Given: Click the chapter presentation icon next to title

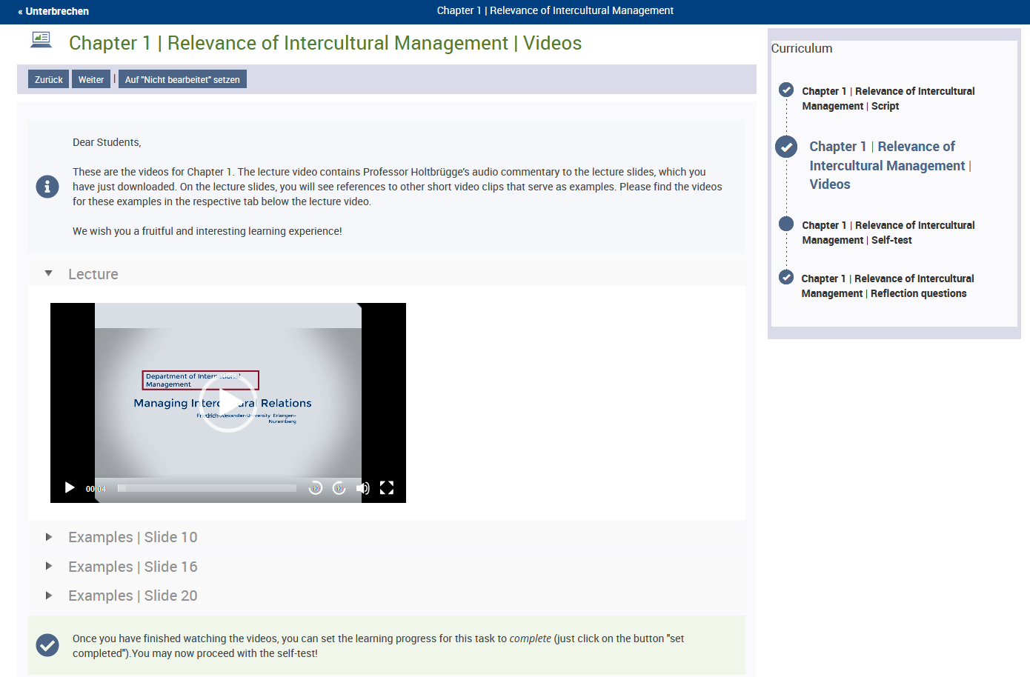Looking at the screenshot, I should click(41, 41).
